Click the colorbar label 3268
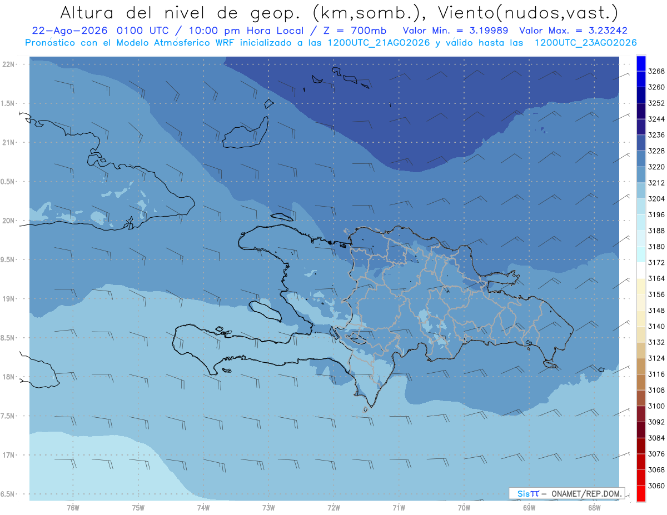Viewport: 667px width, 515px height. tap(656, 71)
